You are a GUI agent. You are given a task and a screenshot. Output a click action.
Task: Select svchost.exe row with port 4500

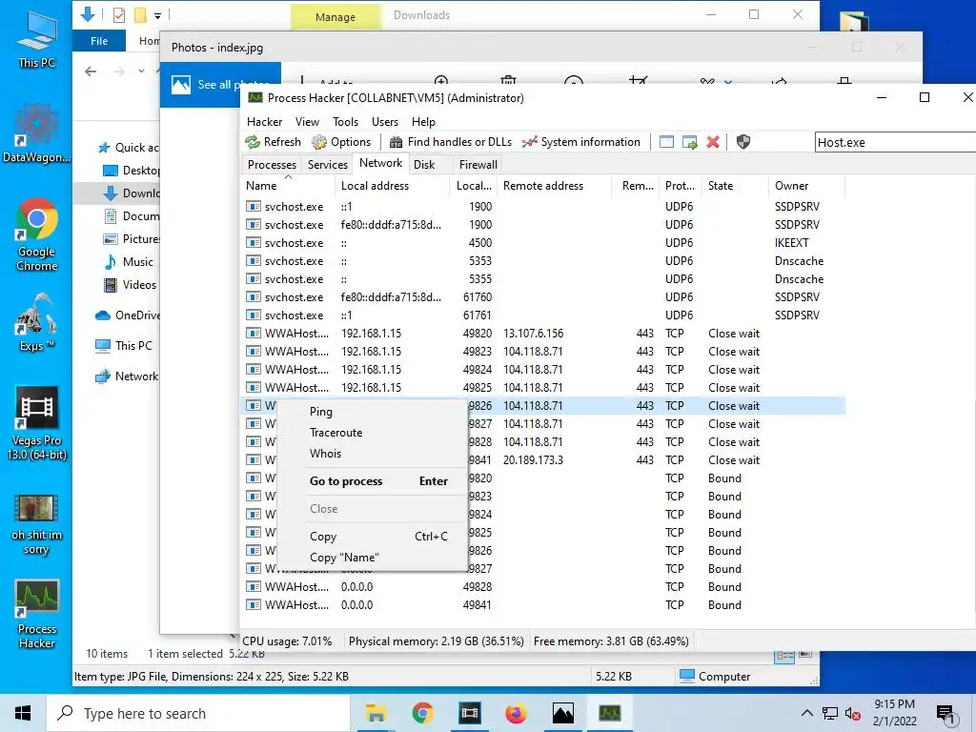coord(543,243)
